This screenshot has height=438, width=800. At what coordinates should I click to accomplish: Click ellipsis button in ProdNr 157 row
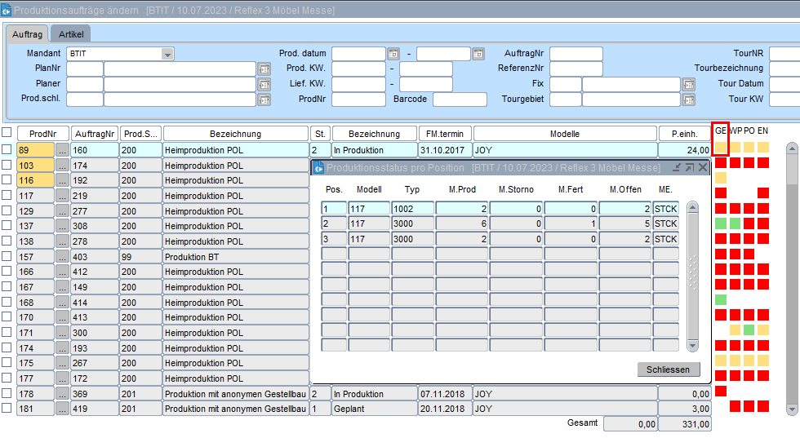pyautogui.click(x=62, y=256)
